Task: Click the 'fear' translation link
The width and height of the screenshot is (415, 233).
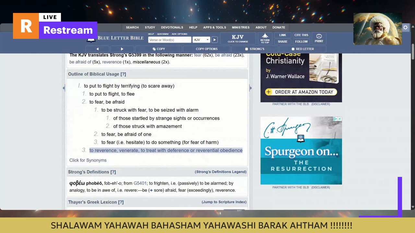Action: (x=198, y=55)
